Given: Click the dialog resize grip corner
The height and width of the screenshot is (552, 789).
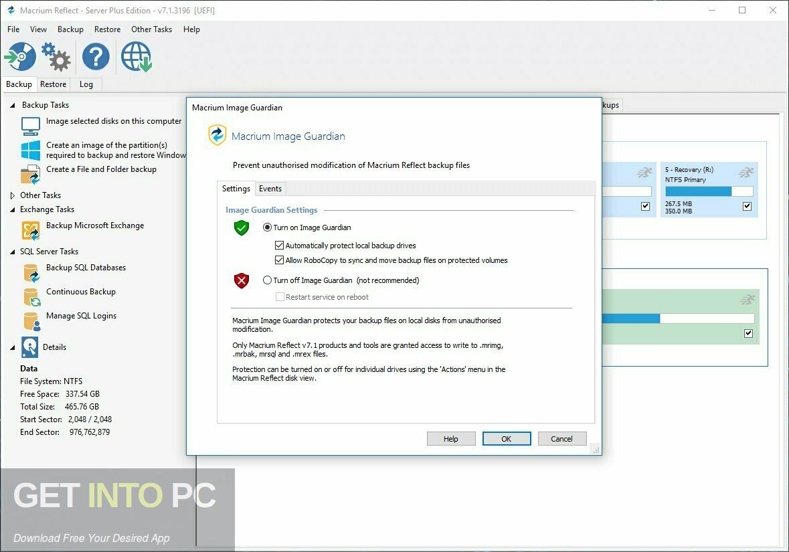Looking at the screenshot, I should 596,450.
